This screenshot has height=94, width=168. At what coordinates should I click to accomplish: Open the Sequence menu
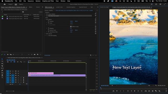31,1
